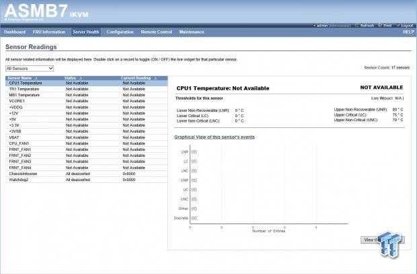Select the VCORE1 sensor row

click(87, 101)
